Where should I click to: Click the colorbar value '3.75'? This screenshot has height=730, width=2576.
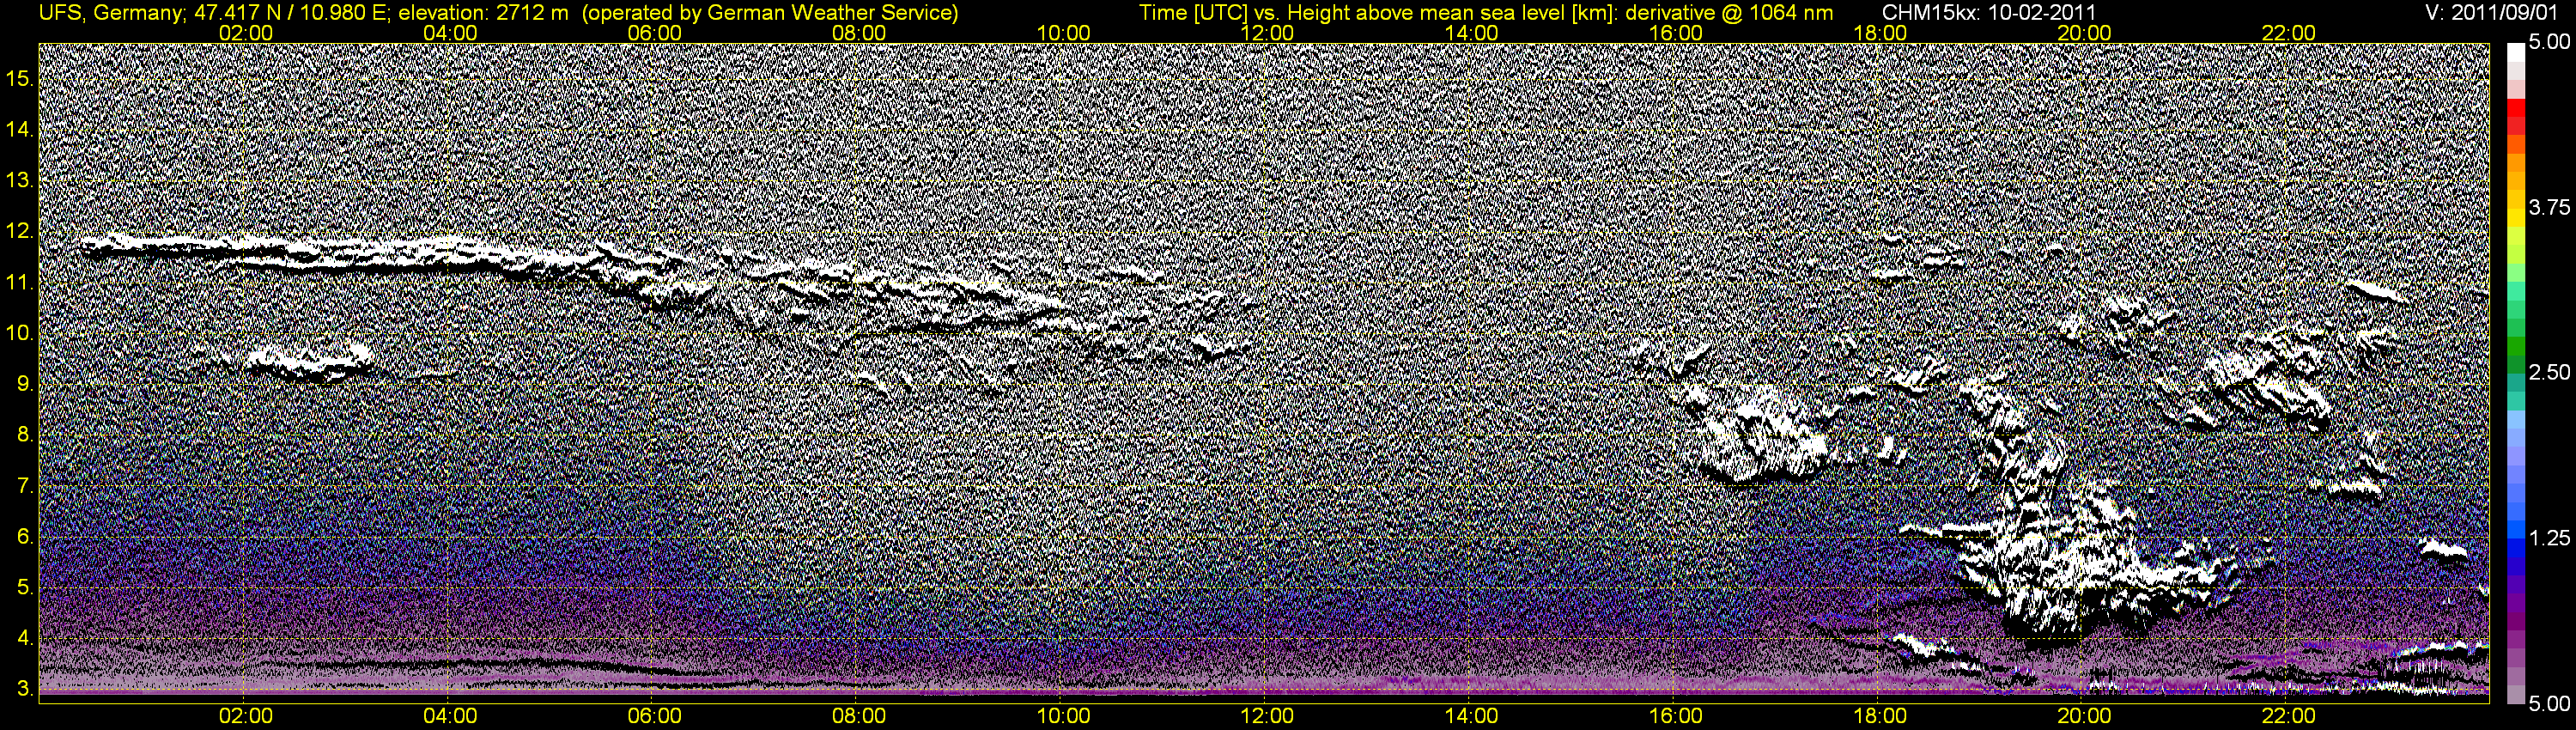tap(2549, 207)
